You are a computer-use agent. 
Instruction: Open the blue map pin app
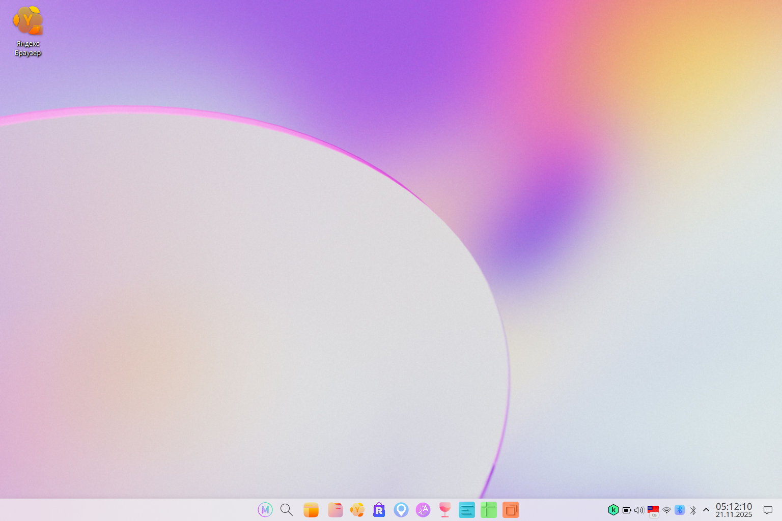click(401, 509)
